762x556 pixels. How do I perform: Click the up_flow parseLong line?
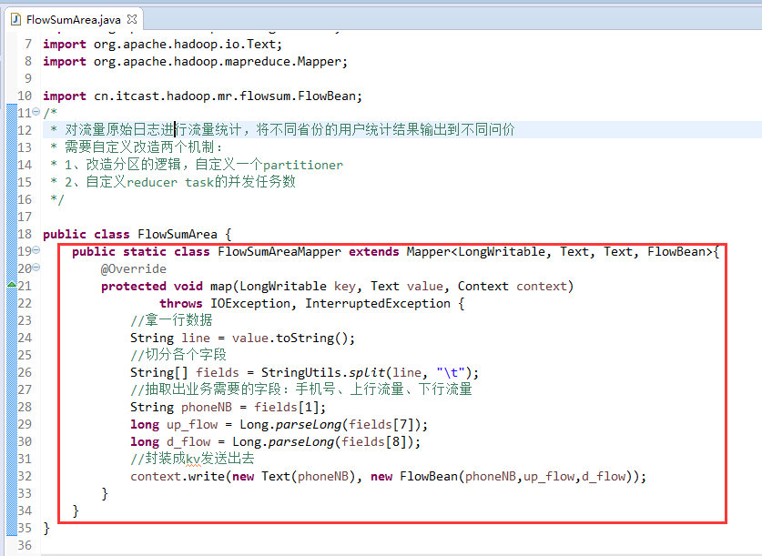coord(279,424)
